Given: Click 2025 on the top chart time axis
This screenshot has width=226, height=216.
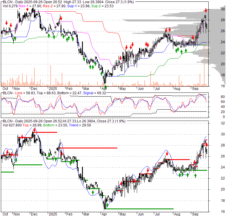Looking at the screenshot, I should pos(53,88).
